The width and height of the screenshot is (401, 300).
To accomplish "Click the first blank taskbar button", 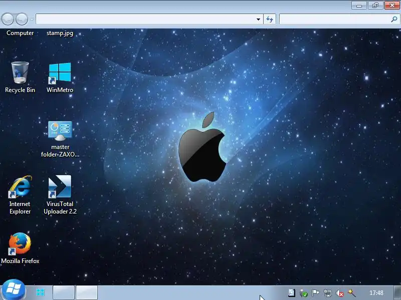I will pos(64,292).
